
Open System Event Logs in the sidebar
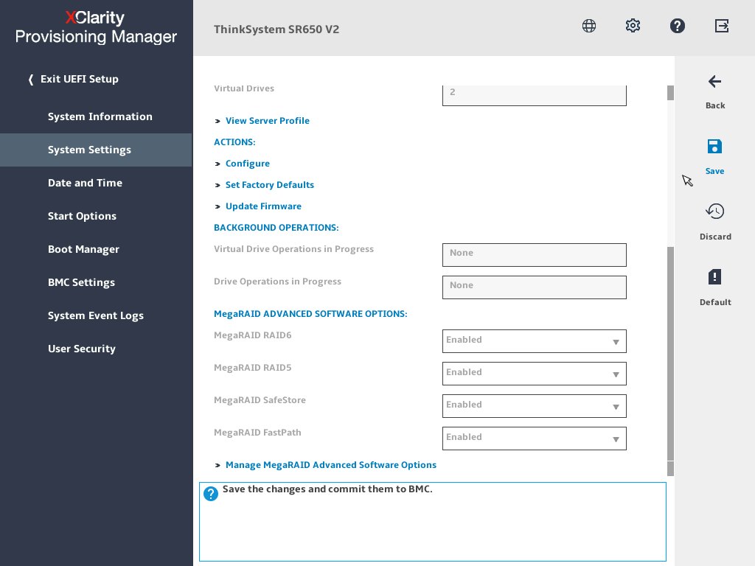(x=97, y=315)
